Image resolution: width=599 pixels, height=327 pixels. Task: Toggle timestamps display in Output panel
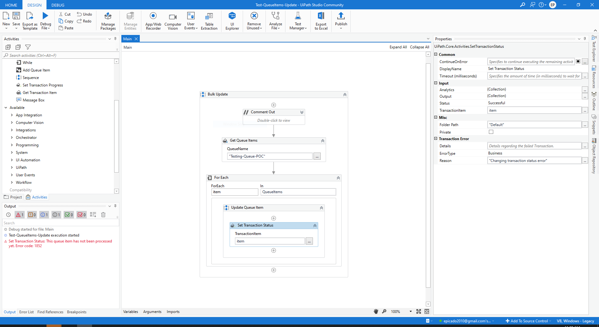[8, 215]
